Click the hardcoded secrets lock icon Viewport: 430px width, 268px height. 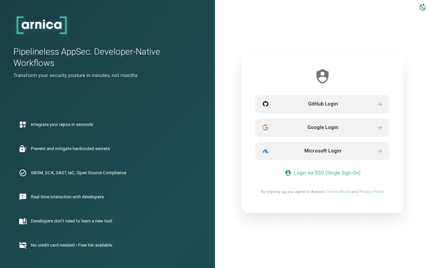23,149
